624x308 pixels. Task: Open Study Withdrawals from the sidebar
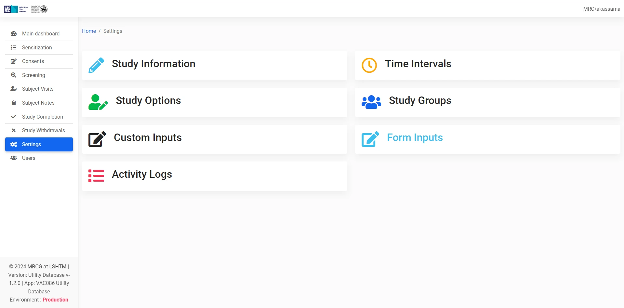[x=43, y=130]
